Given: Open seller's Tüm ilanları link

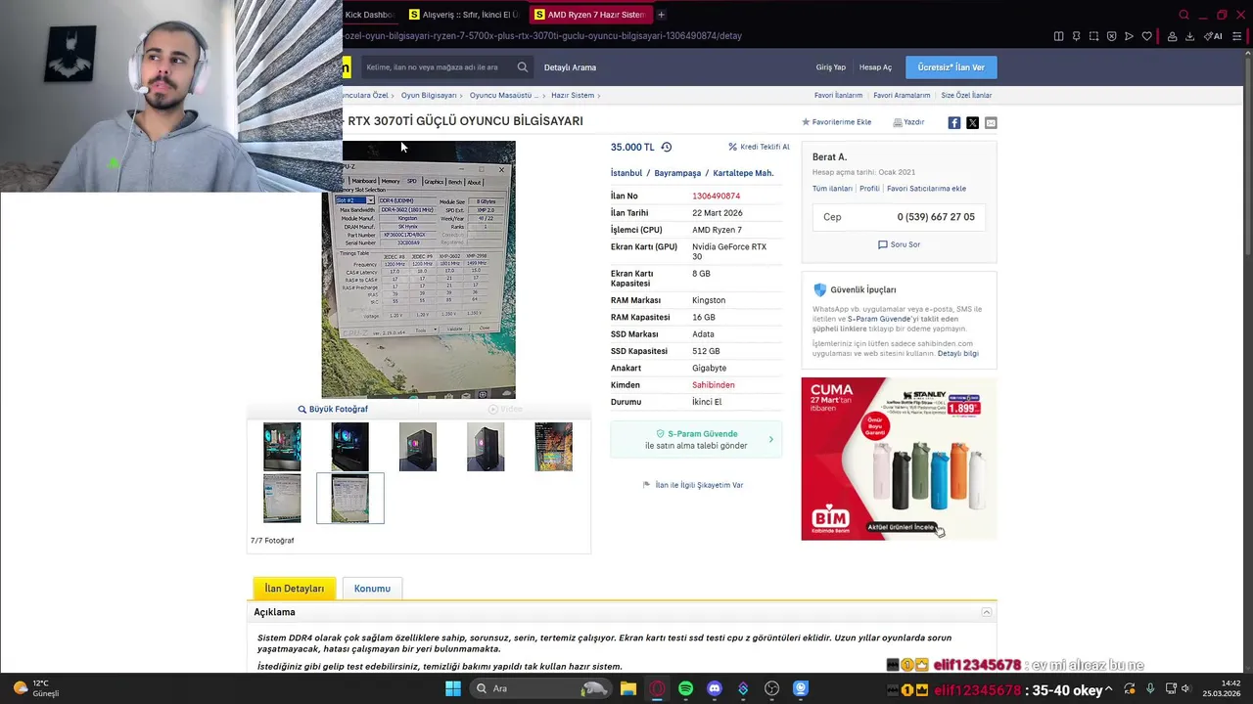Looking at the screenshot, I should pyautogui.click(x=832, y=189).
